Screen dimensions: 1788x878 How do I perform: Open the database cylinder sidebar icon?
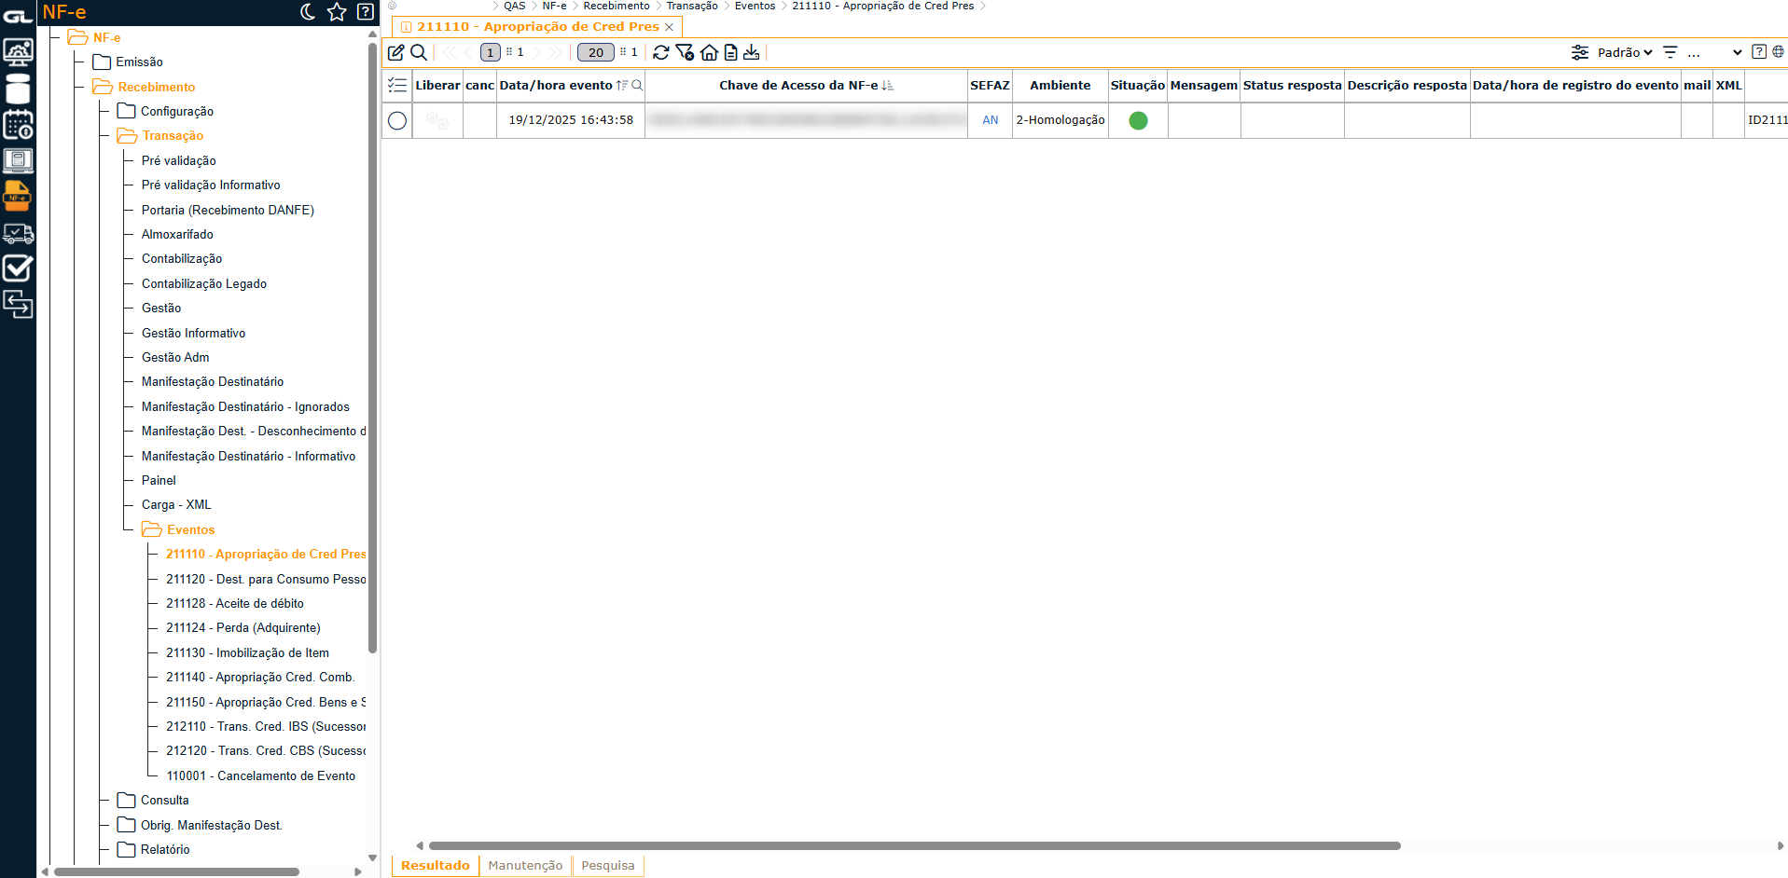[x=18, y=89]
